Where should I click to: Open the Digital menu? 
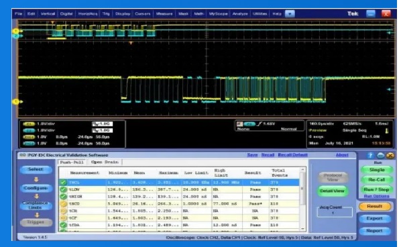[66, 13]
